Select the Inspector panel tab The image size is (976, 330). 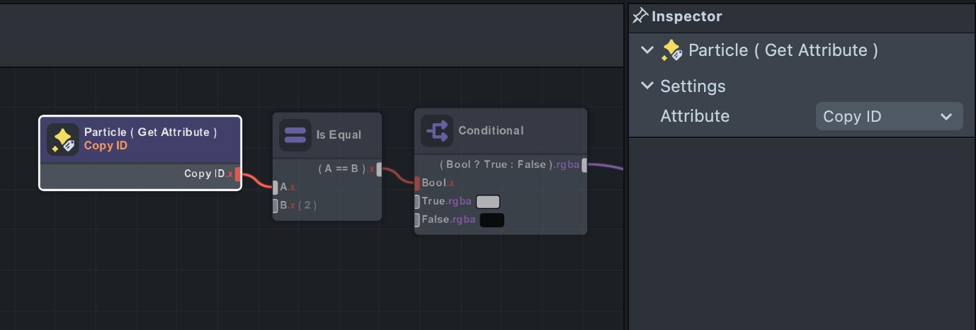click(x=676, y=16)
